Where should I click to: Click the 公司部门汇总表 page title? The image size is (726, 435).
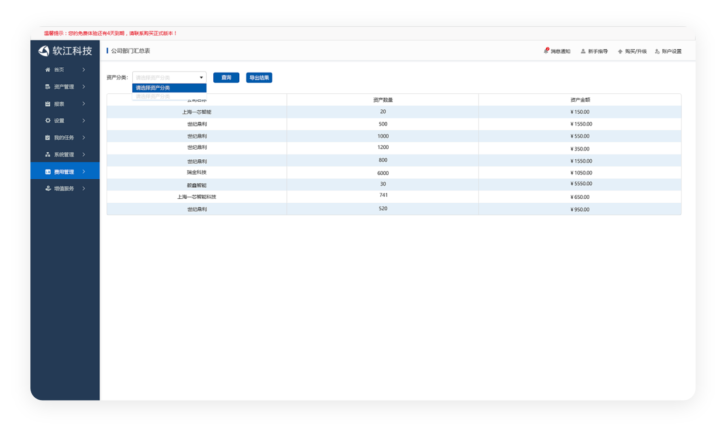[130, 51]
